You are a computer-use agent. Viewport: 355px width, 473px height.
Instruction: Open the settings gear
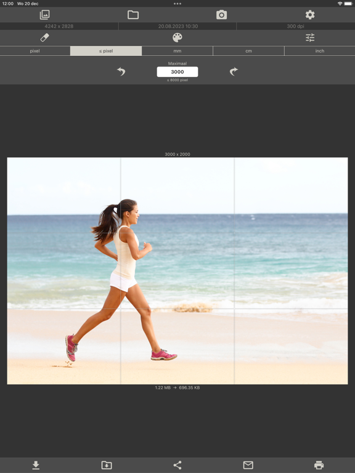(310, 15)
